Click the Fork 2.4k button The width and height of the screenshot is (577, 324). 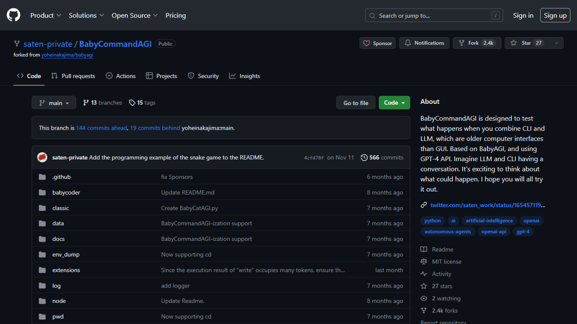point(477,43)
